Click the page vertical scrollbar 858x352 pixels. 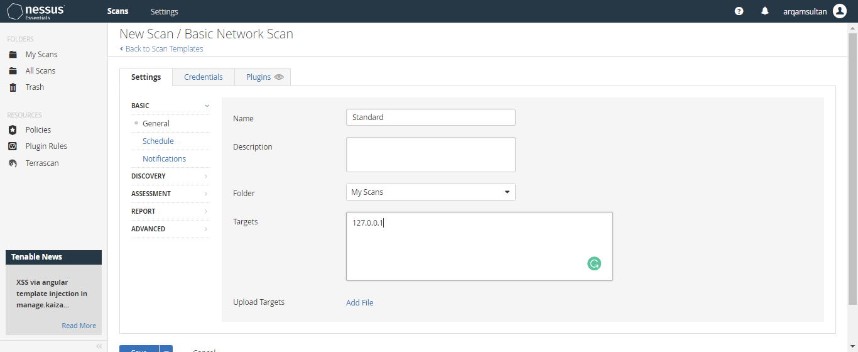click(x=853, y=168)
